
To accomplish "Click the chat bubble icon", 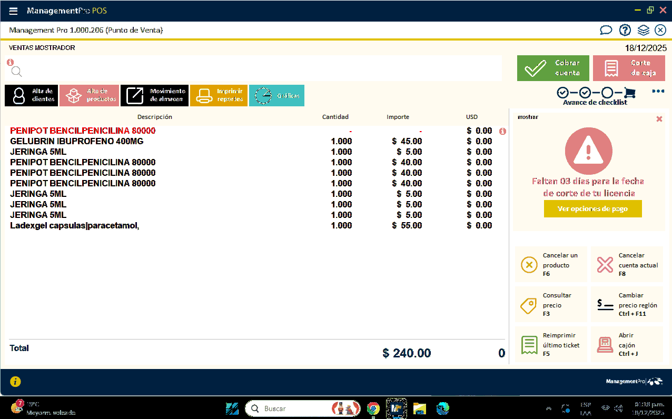I will tap(606, 30).
